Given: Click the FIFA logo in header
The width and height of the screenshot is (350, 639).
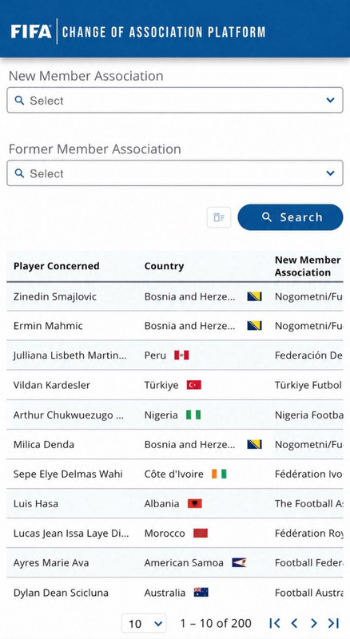Looking at the screenshot, I should pyautogui.click(x=31, y=32).
